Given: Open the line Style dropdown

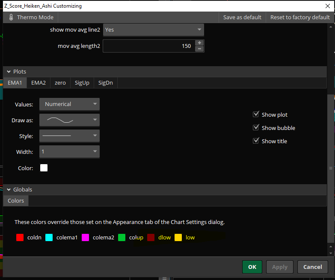Looking at the screenshot, I should [69, 136].
